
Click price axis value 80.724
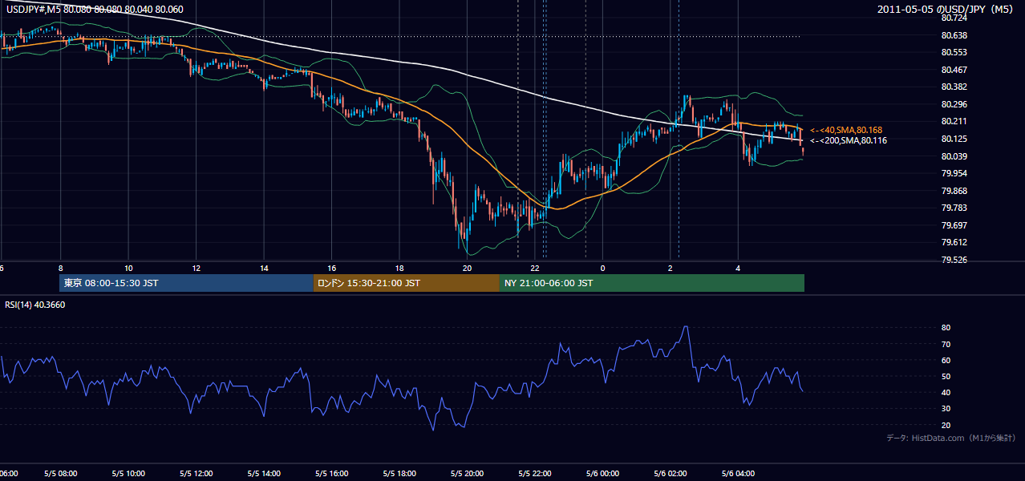coord(953,18)
